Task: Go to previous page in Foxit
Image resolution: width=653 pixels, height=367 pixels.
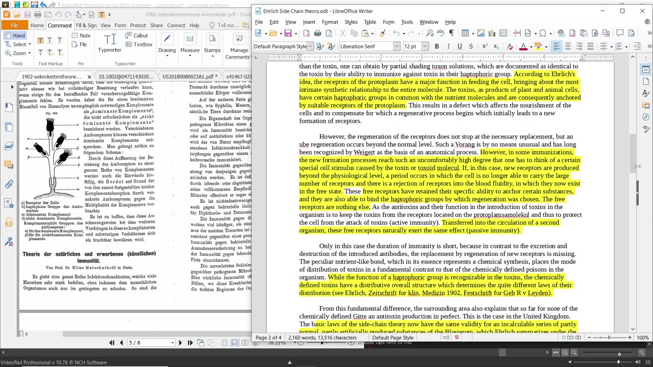Action: [x=121, y=343]
